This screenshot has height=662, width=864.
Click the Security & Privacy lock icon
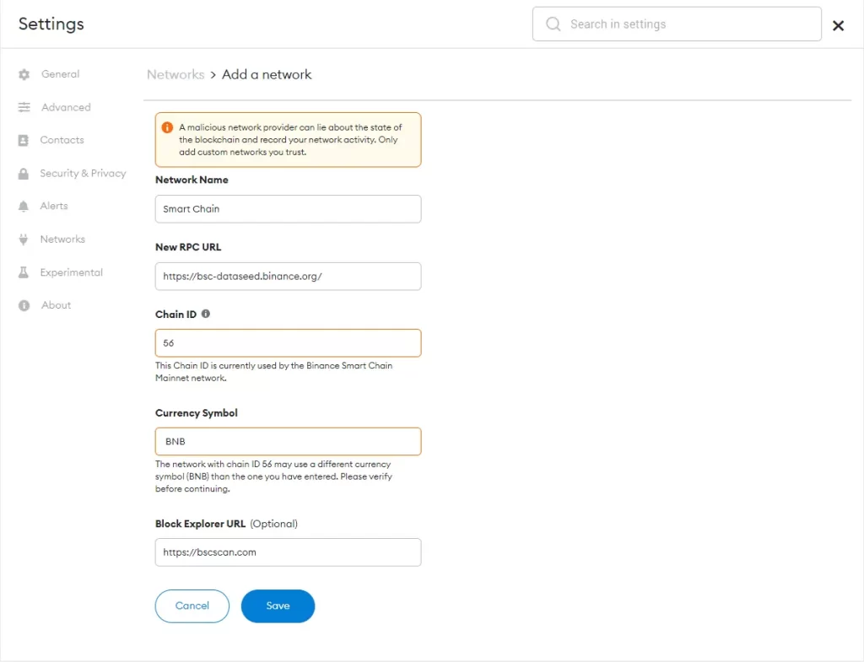click(x=23, y=174)
